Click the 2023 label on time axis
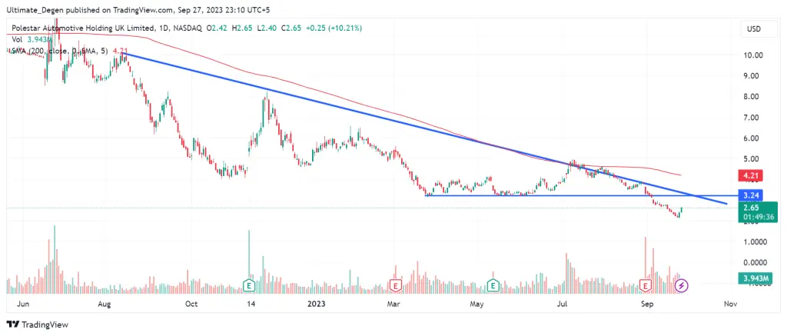This screenshot has width=787, height=336. (317, 304)
